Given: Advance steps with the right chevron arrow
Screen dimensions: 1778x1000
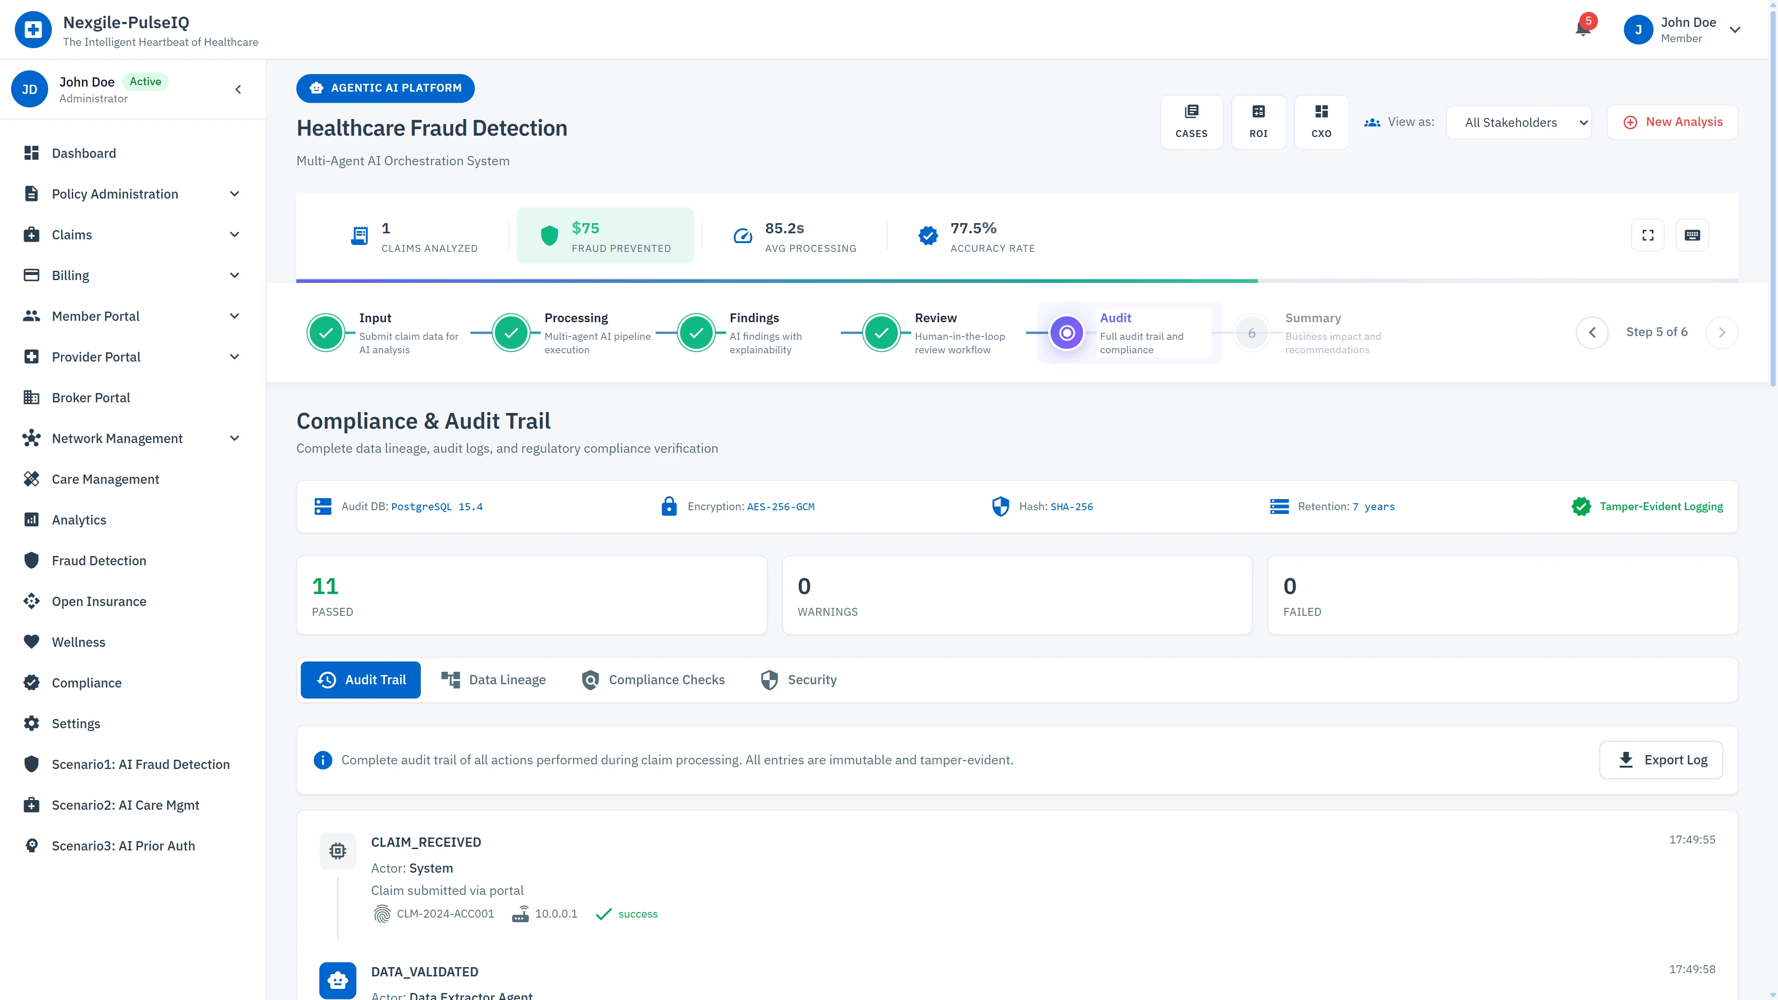Looking at the screenshot, I should 1722,332.
